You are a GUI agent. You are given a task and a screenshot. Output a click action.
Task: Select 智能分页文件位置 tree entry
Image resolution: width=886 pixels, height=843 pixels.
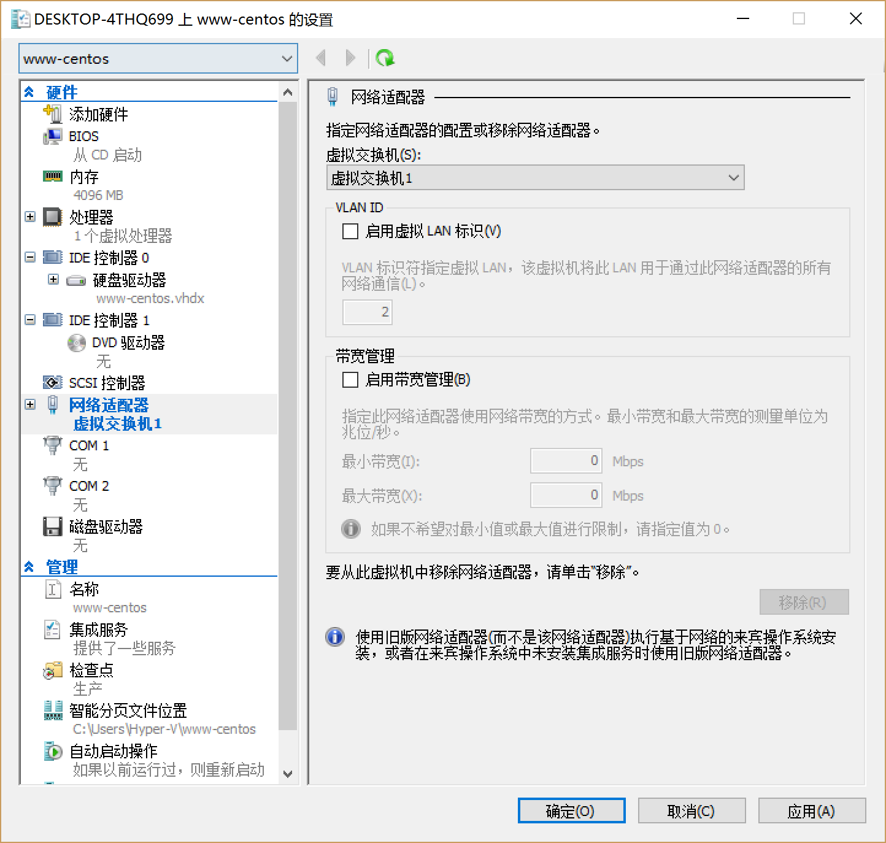coord(128,710)
